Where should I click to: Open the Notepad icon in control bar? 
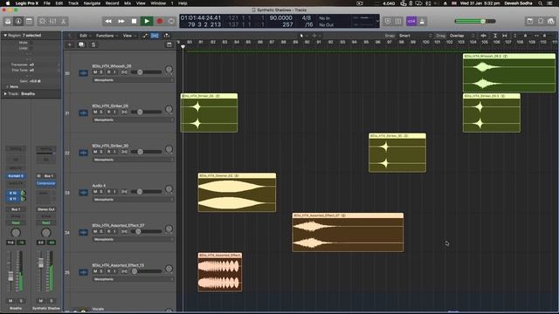[530, 21]
